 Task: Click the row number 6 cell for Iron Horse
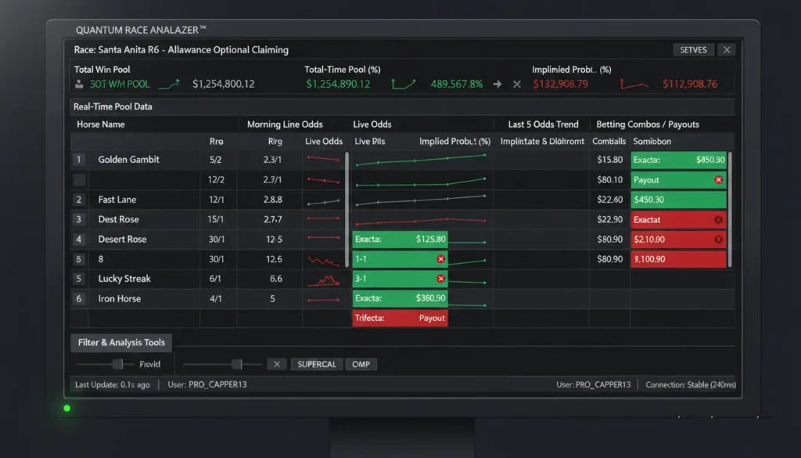point(79,298)
